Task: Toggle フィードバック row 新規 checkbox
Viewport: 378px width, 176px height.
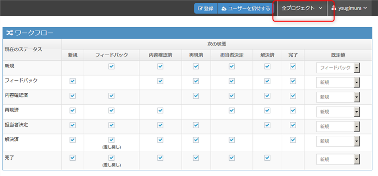Action: coord(72,81)
